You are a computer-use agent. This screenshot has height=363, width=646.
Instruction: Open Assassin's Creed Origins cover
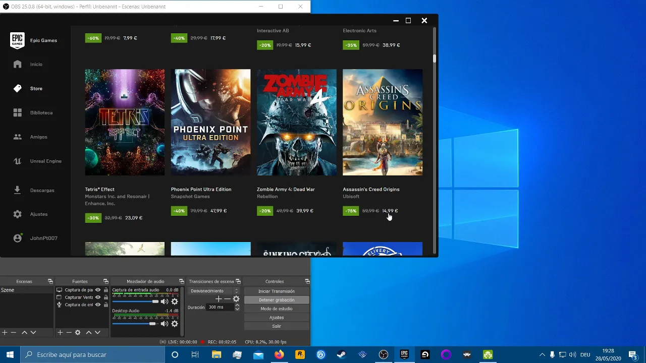point(383,122)
